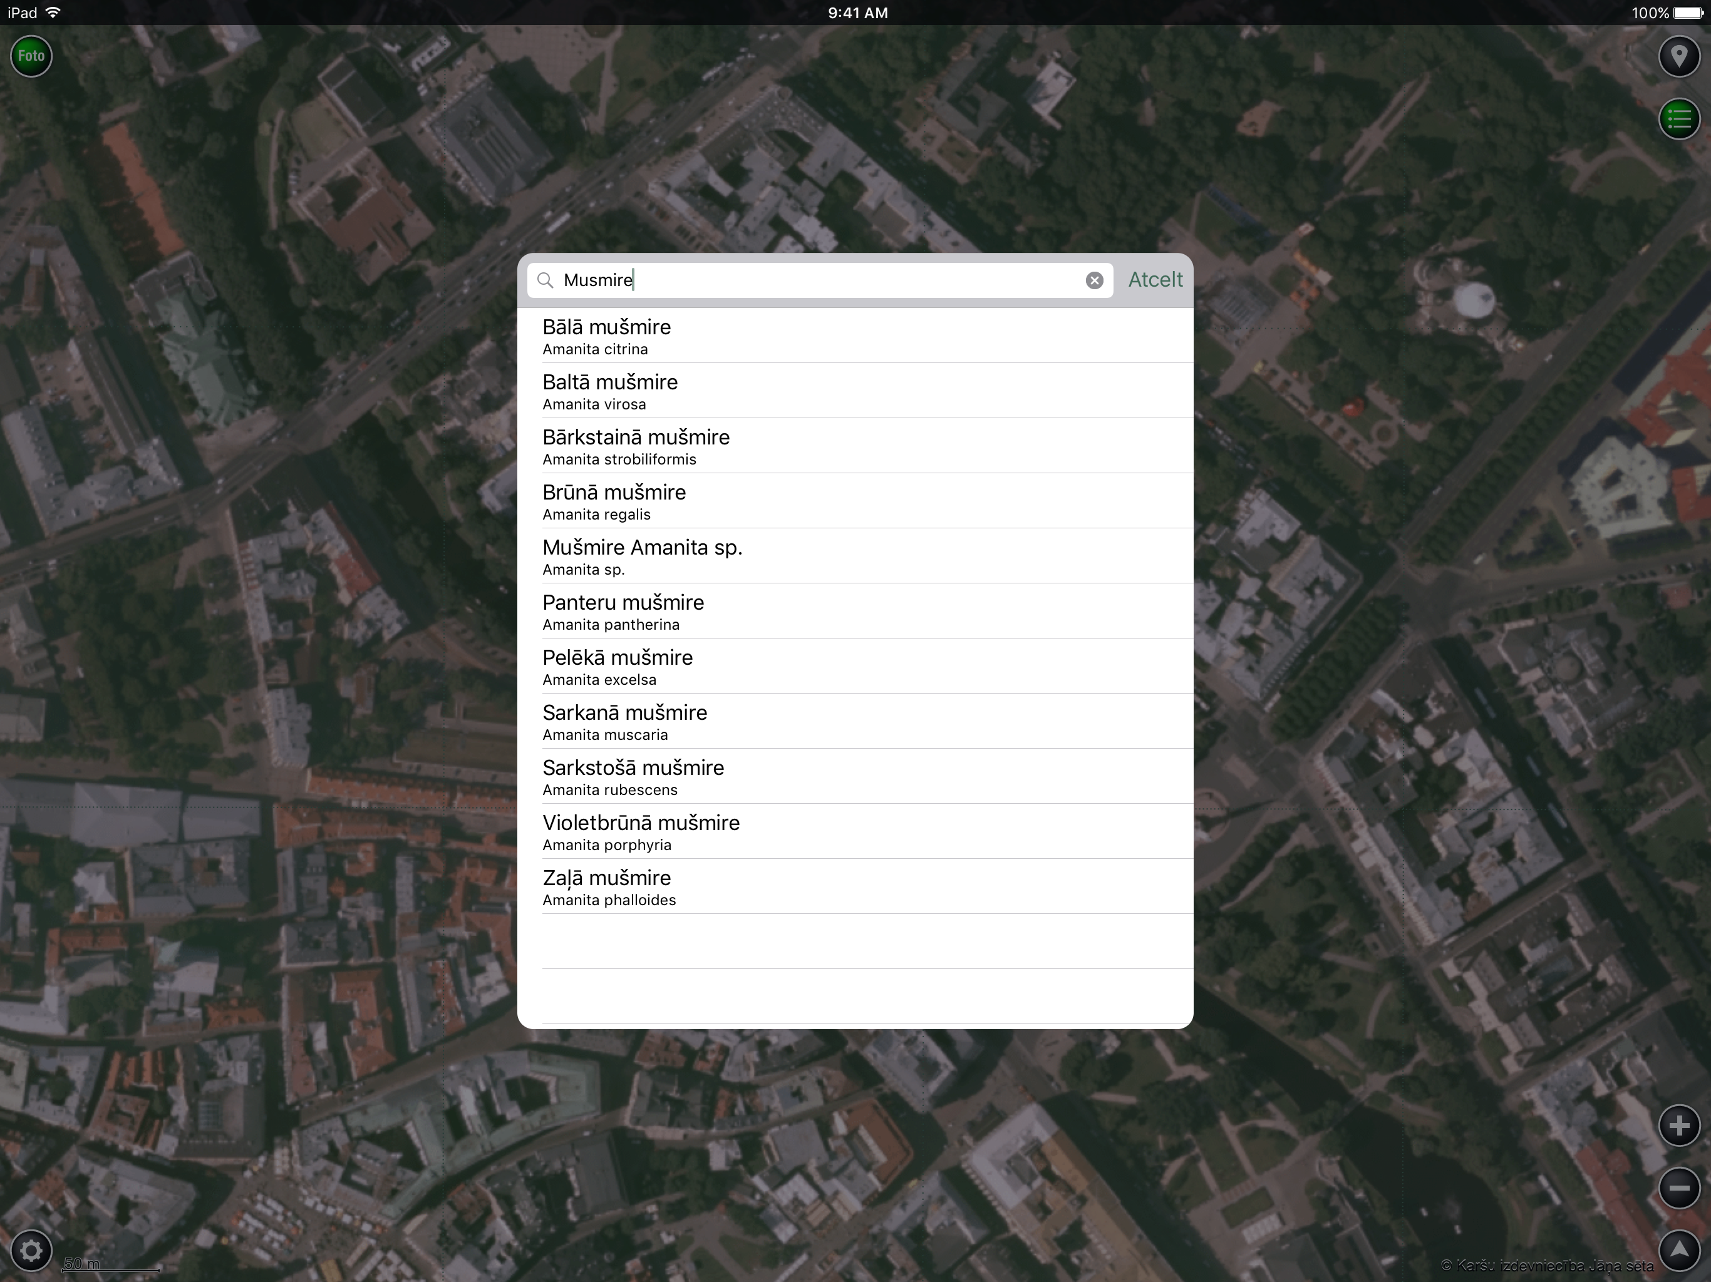Select Mušmire Amanita sp. entry
The image size is (1711, 1282).
[855, 556]
